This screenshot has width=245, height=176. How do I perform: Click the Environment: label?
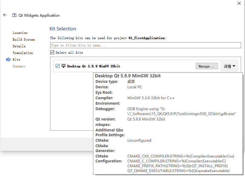coord(108,103)
